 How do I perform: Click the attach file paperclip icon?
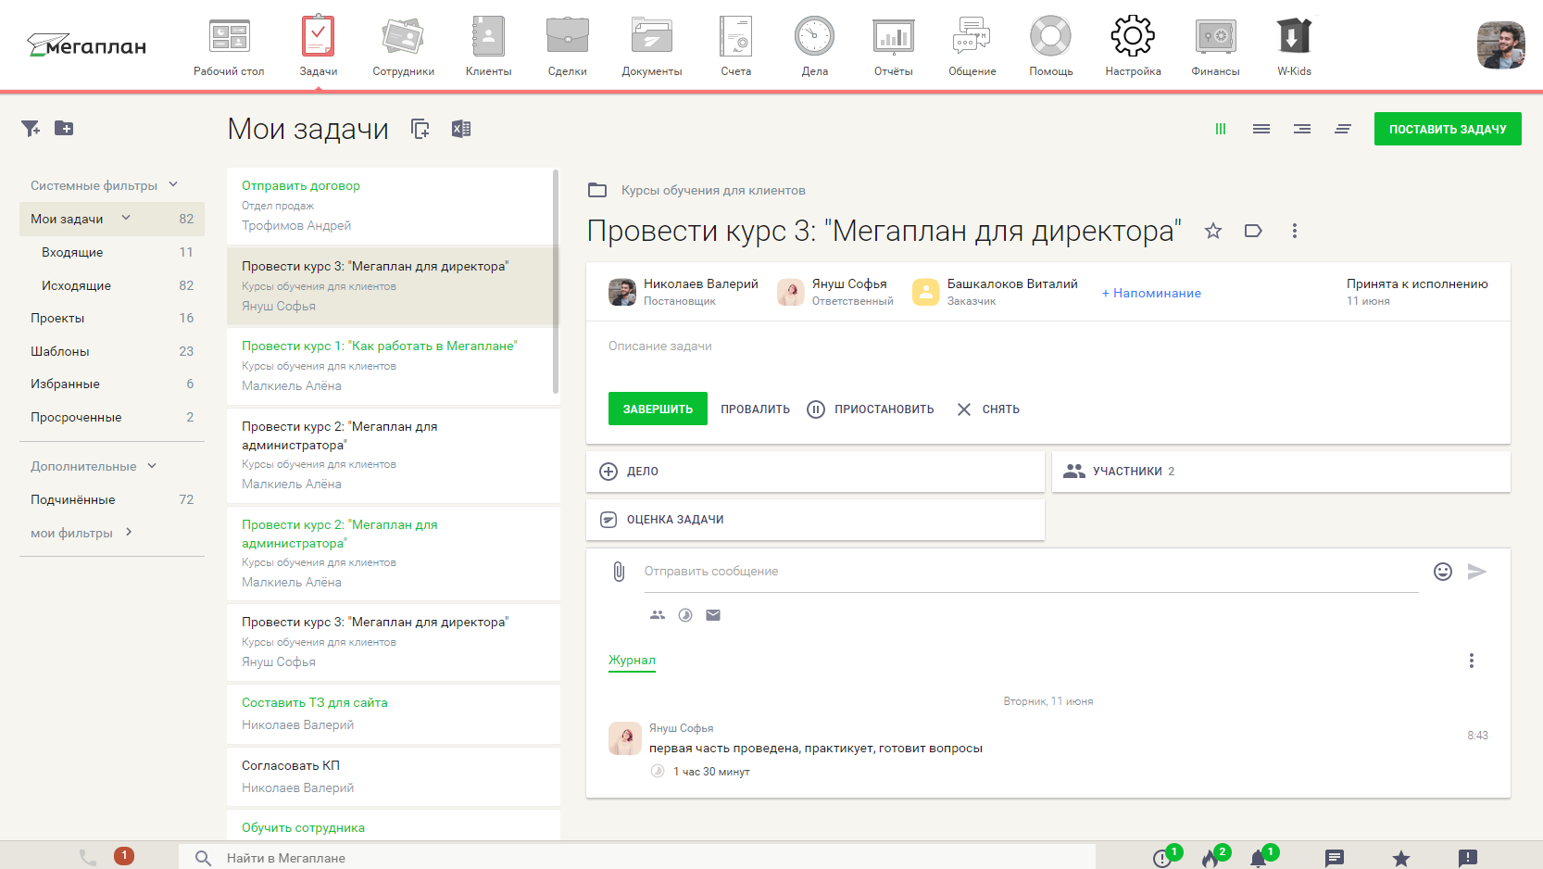click(x=619, y=572)
